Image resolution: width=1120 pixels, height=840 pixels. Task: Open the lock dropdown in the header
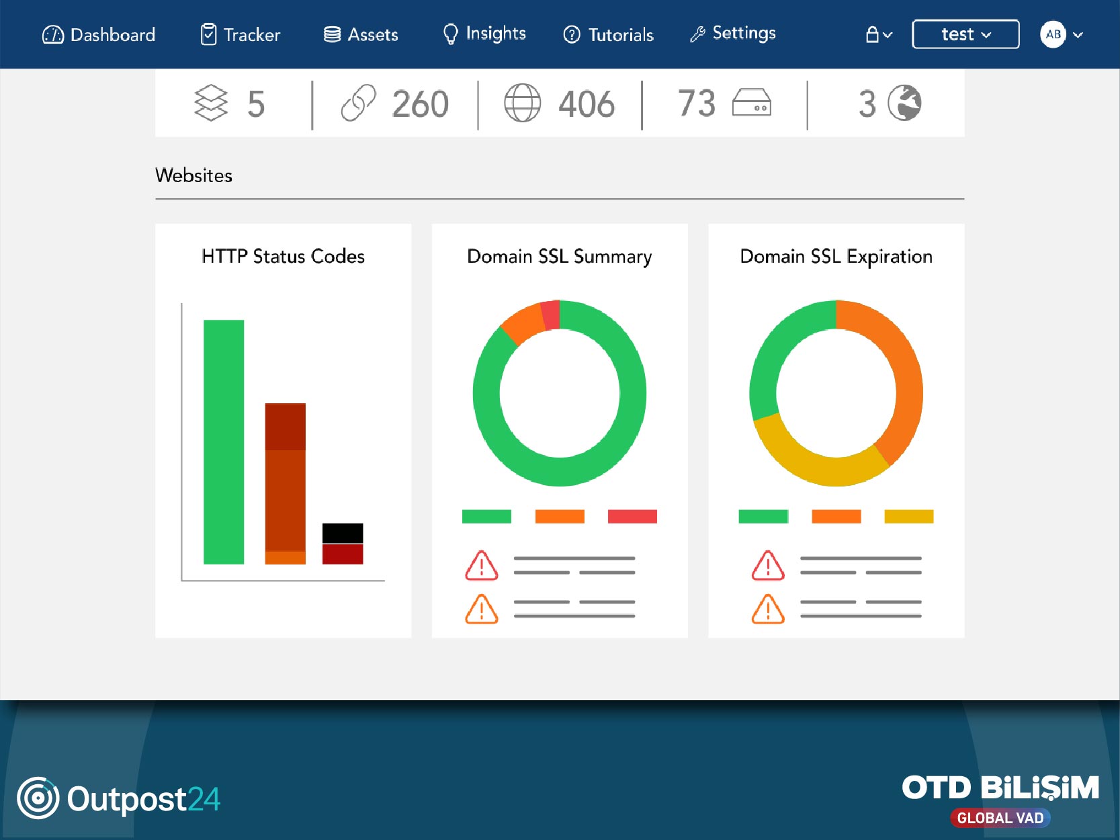(x=878, y=34)
